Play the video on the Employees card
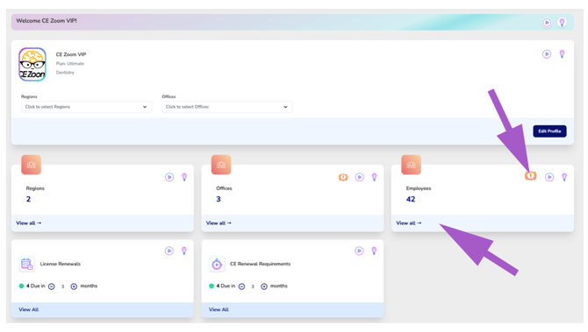The height and width of the screenshot is (332, 588). (549, 177)
